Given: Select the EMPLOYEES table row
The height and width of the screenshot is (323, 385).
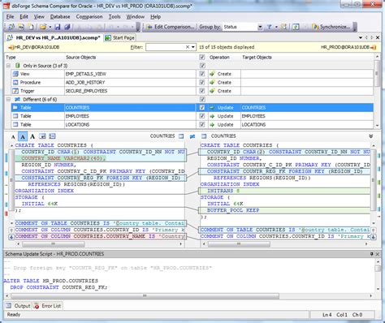Looking at the screenshot, I should tap(192, 116).
